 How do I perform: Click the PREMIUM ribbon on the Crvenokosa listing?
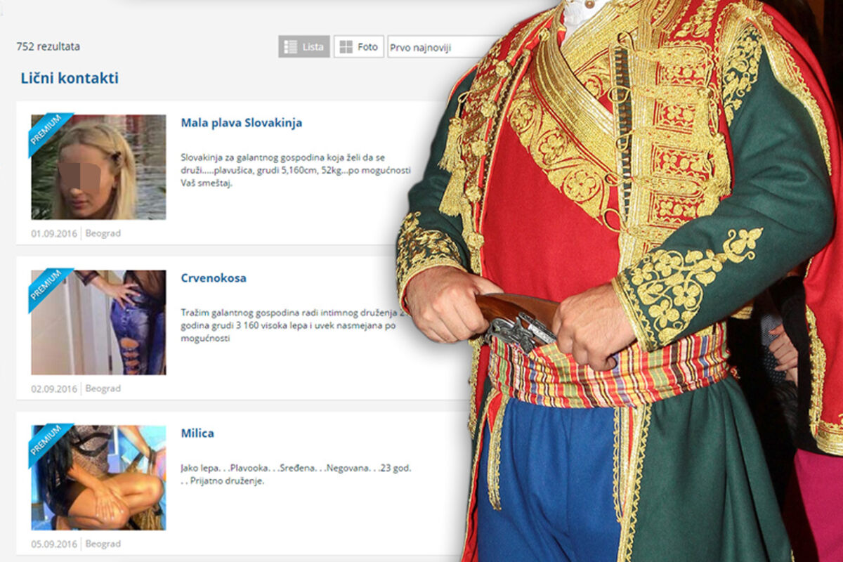[46, 286]
